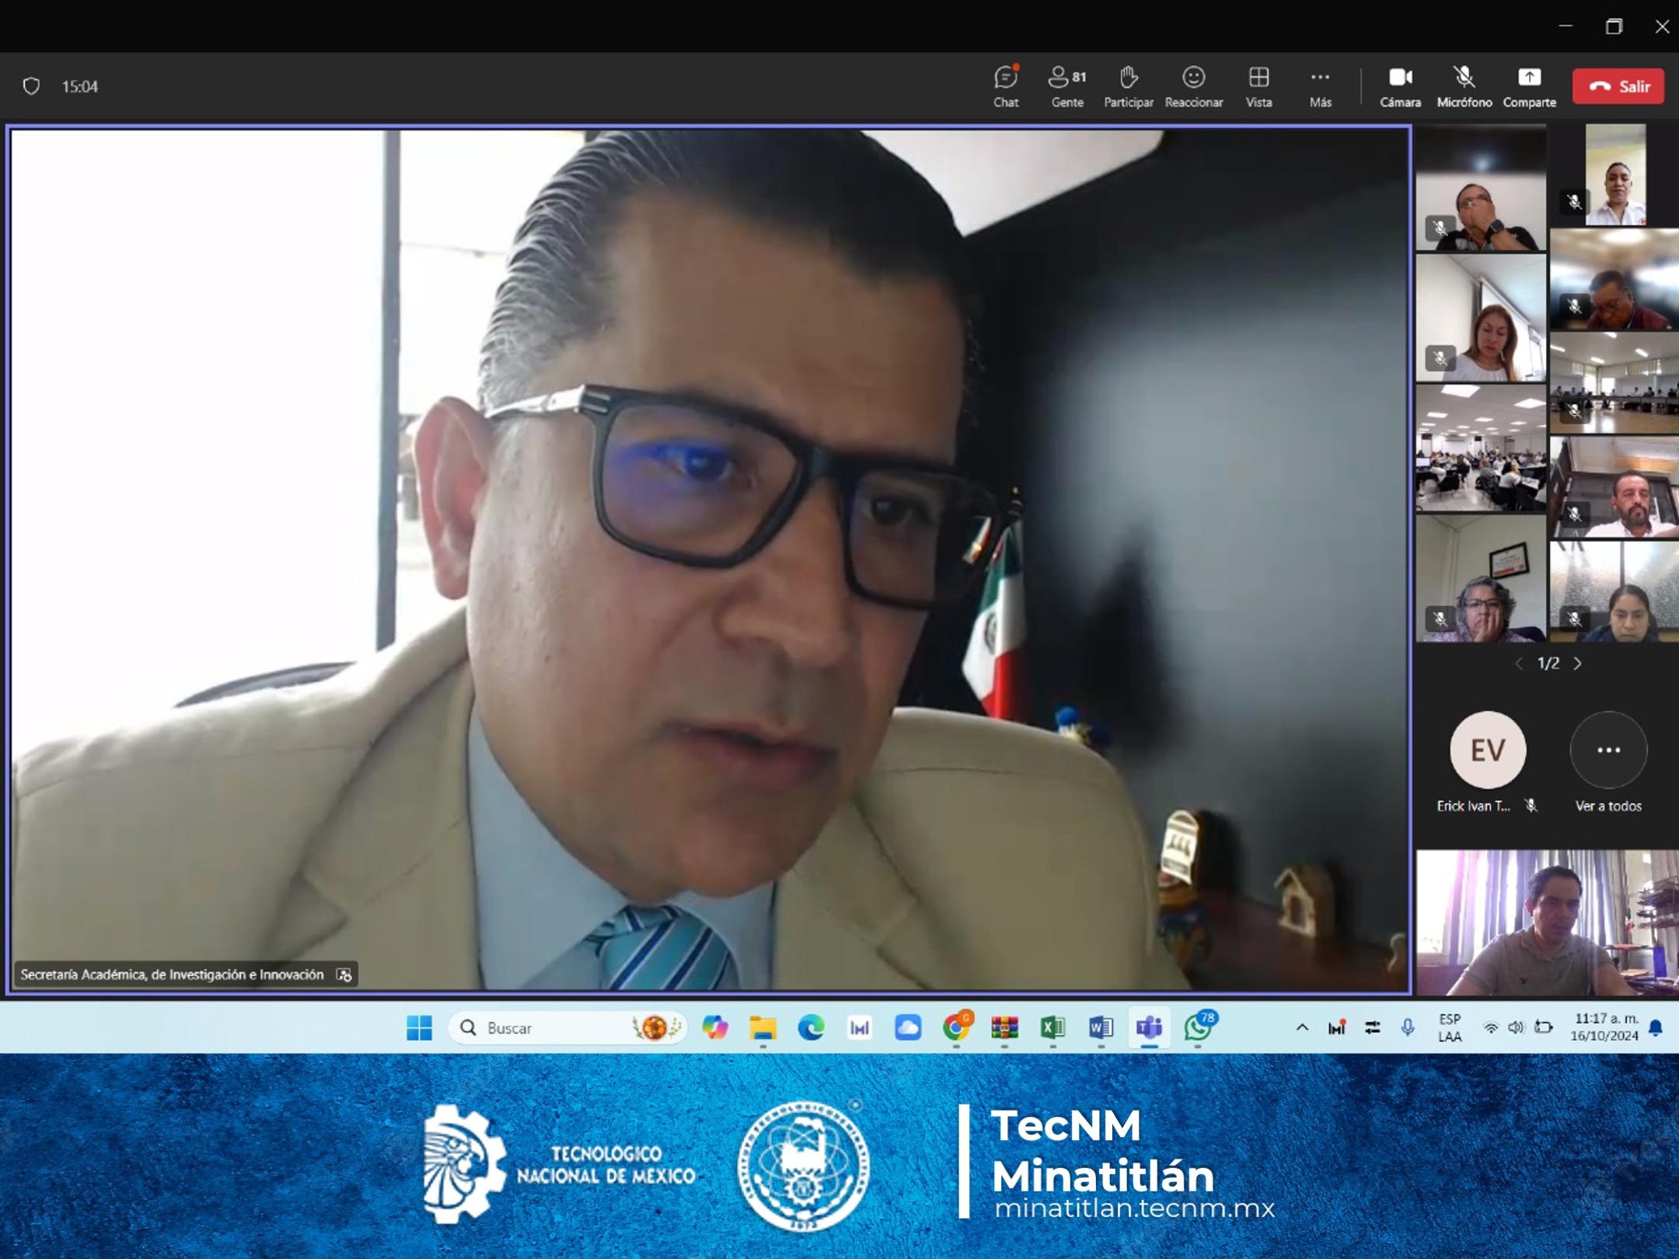Select thumbnail of gray-haired woman resting chin
The height and width of the screenshot is (1259, 1679).
pos(1481,578)
